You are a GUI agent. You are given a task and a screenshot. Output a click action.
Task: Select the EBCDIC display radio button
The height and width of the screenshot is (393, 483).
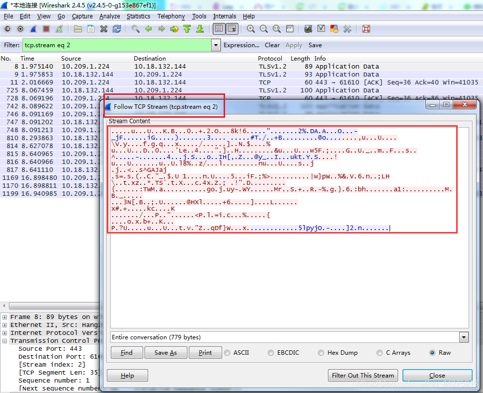(x=271, y=353)
